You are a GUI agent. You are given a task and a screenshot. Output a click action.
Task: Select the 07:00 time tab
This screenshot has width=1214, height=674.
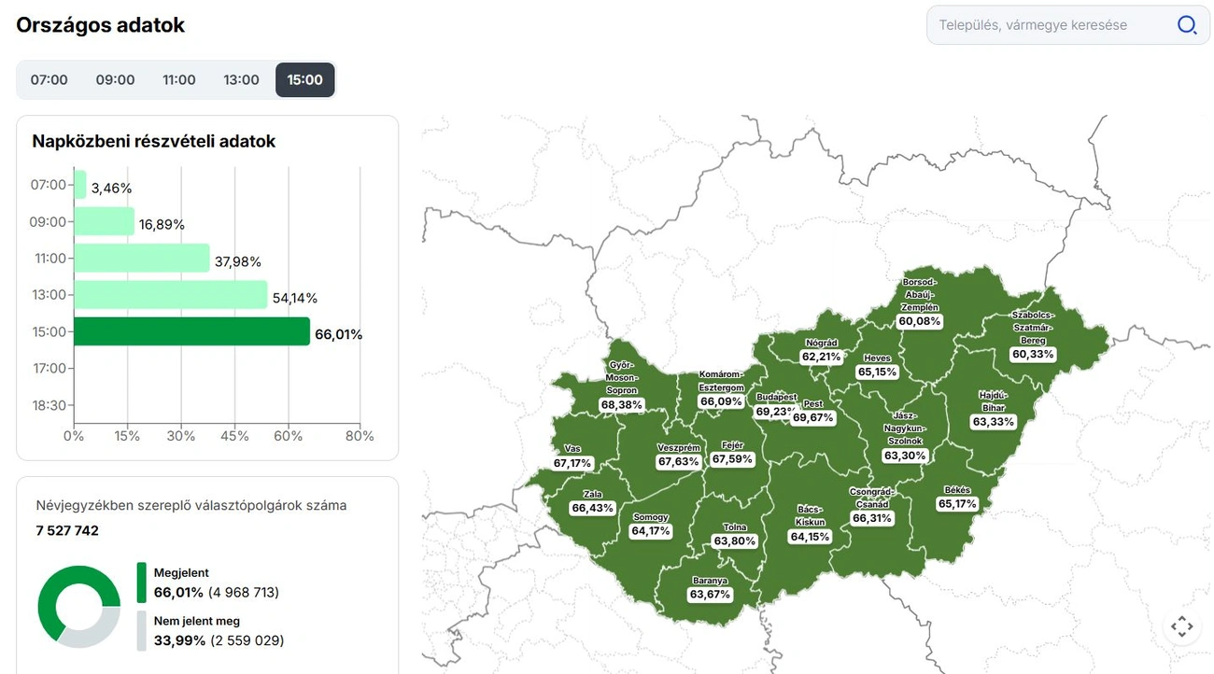(x=49, y=80)
